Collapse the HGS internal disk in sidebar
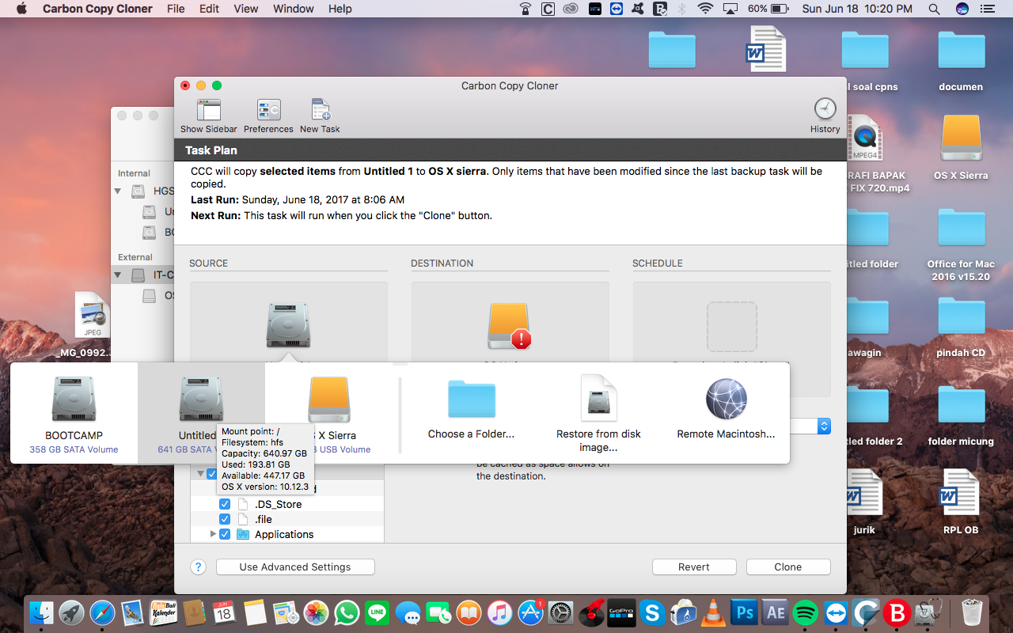 pos(117,191)
